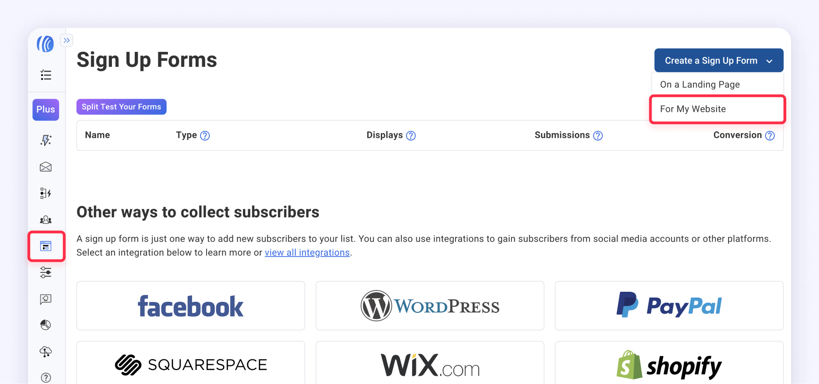The image size is (819, 384).
Task: Click the Name column header
Action: coord(97,135)
